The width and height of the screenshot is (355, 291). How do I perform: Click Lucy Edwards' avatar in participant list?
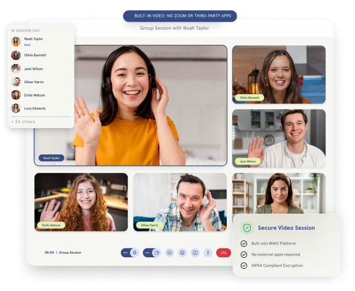pos(16,108)
